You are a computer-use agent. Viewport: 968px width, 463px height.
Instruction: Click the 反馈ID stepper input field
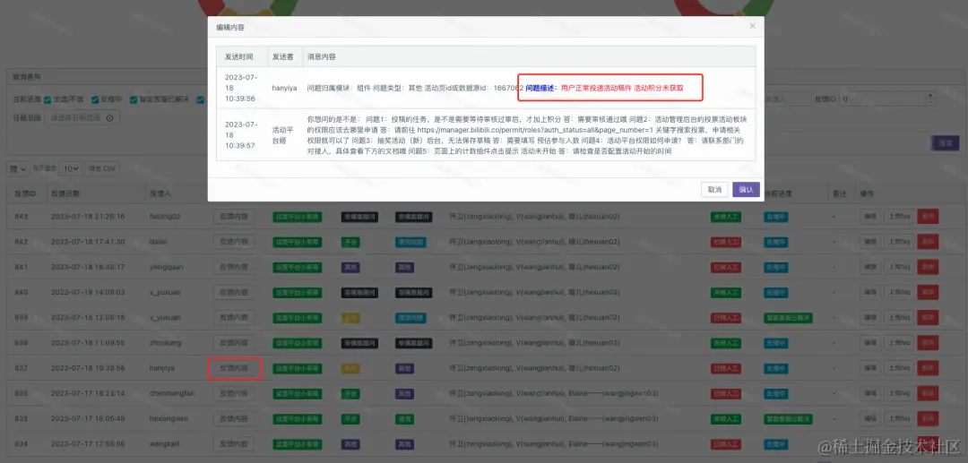pos(889,99)
